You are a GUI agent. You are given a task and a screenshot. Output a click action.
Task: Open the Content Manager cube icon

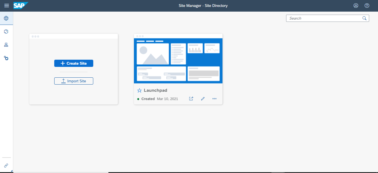6,32
